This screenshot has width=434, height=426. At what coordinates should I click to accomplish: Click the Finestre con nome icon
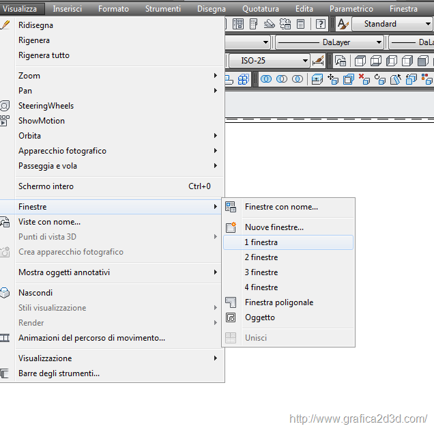pyautogui.click(x=231, y=207)
